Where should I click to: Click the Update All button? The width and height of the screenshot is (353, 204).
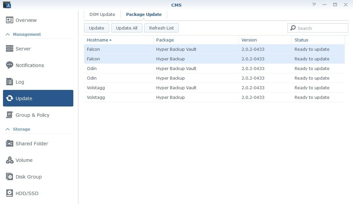click(x=126, y=28)
